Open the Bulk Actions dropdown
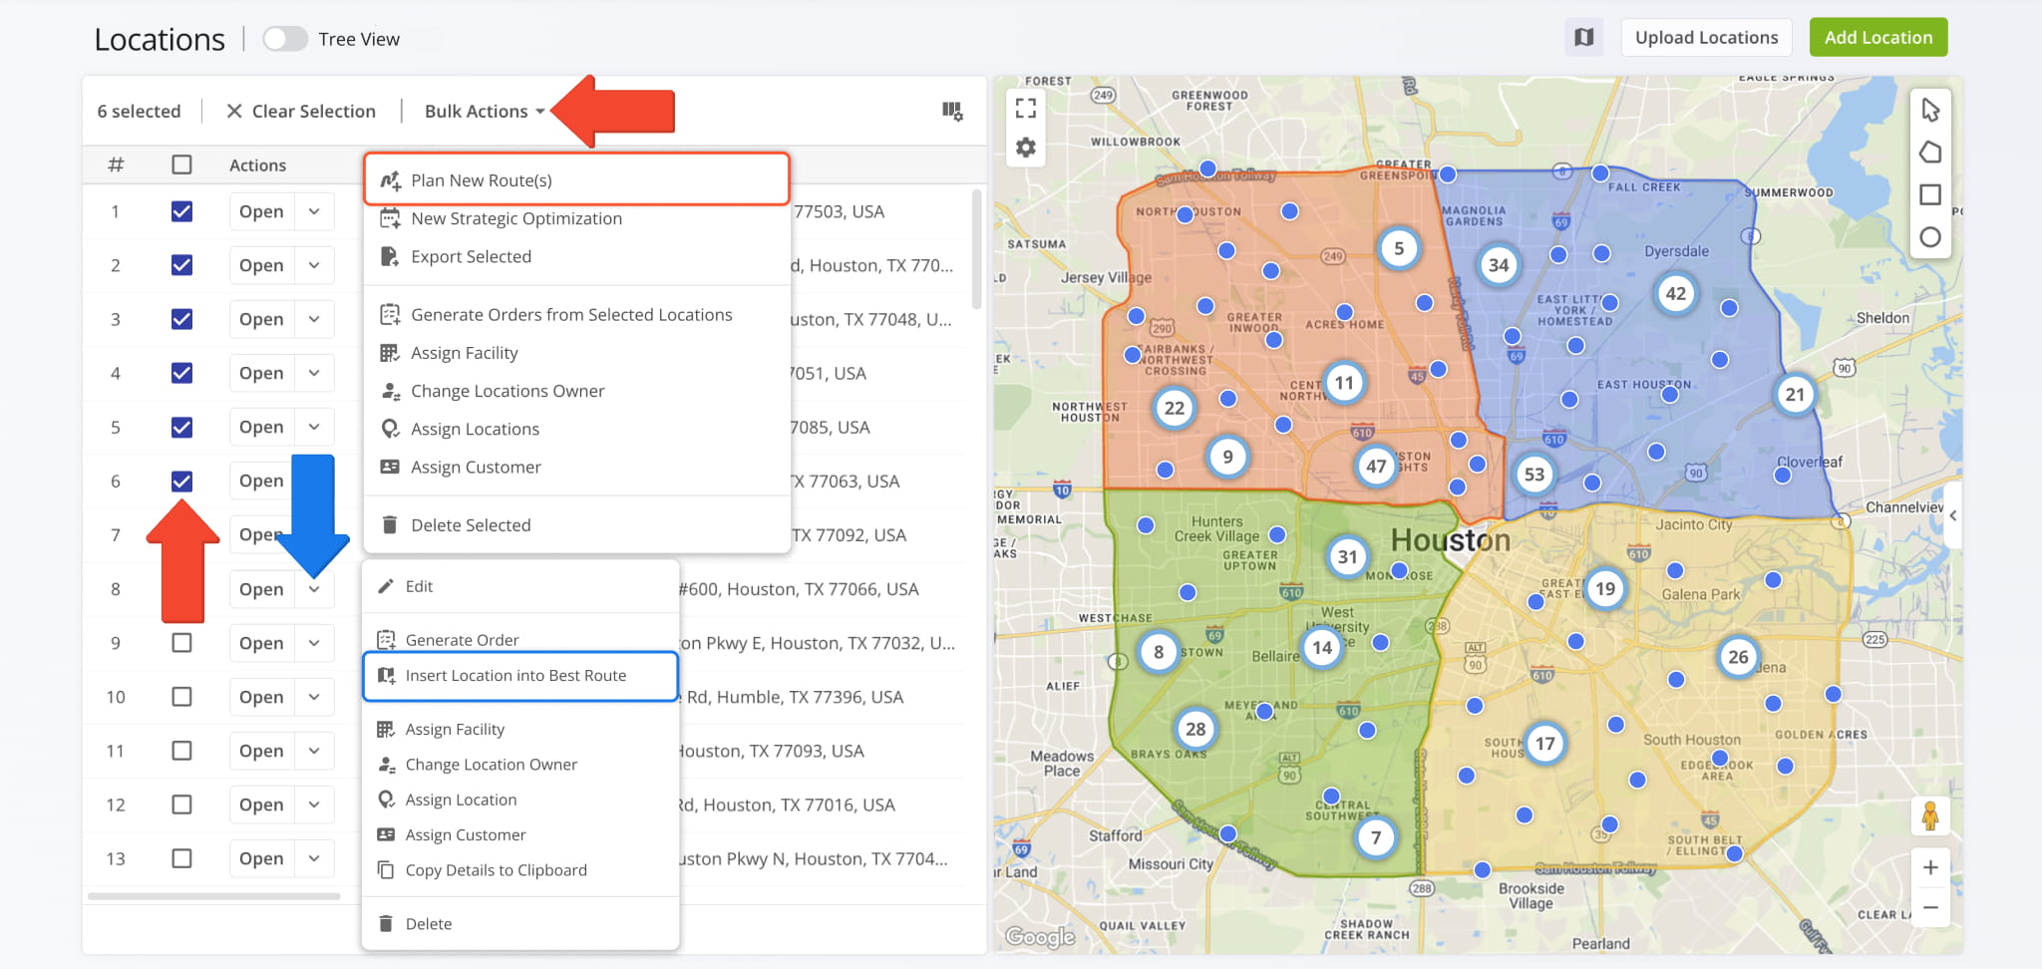 (x=485, y=111)
